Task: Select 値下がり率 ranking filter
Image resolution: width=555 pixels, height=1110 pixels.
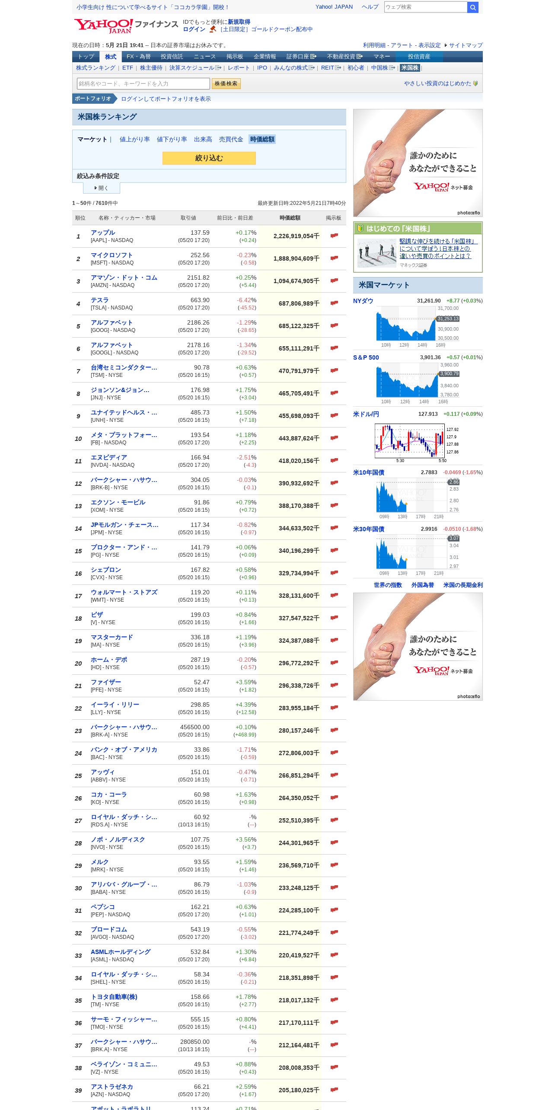Action: 172,139
